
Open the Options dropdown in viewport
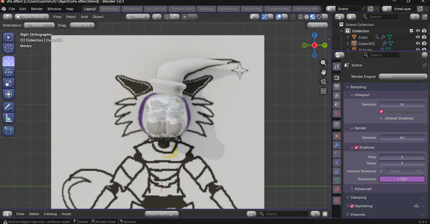[318, 25]
